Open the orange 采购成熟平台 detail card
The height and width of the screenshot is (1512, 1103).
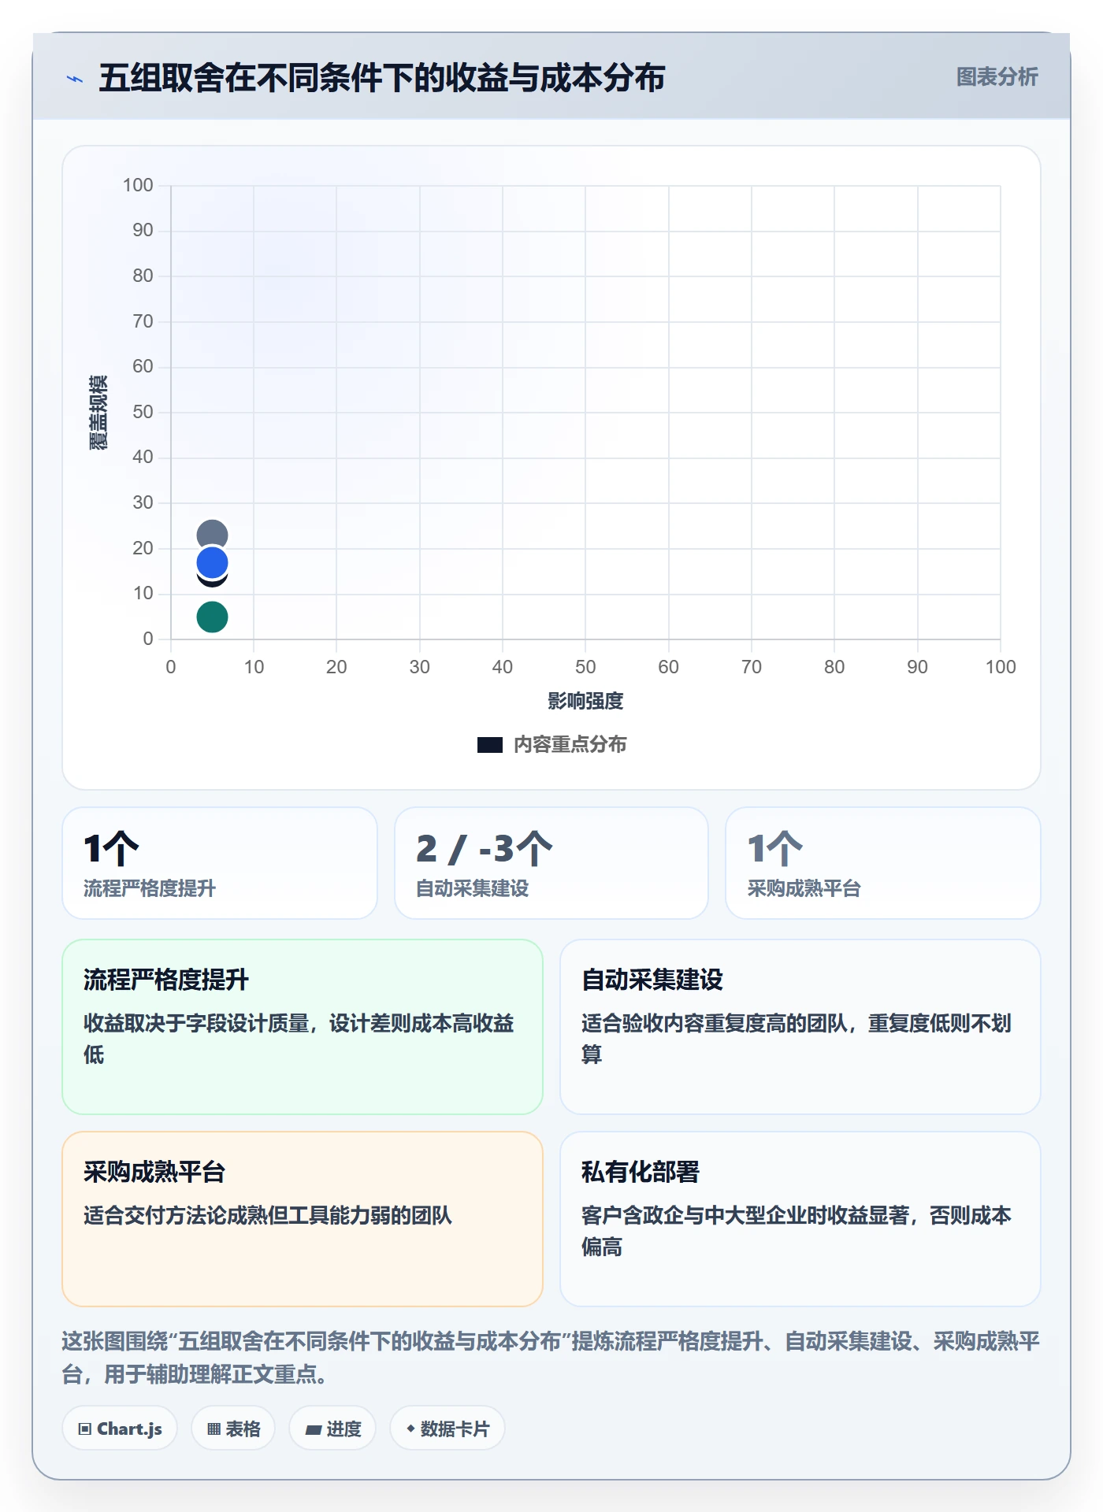click(303, 1219)
